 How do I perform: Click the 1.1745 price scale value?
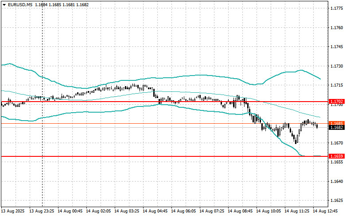pos(337,47)
